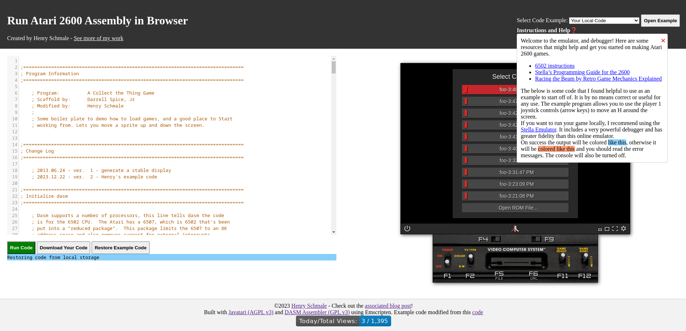686x331 pixels.
Task: Open Stella's Programming Guide link
Action: click(582, 72)
